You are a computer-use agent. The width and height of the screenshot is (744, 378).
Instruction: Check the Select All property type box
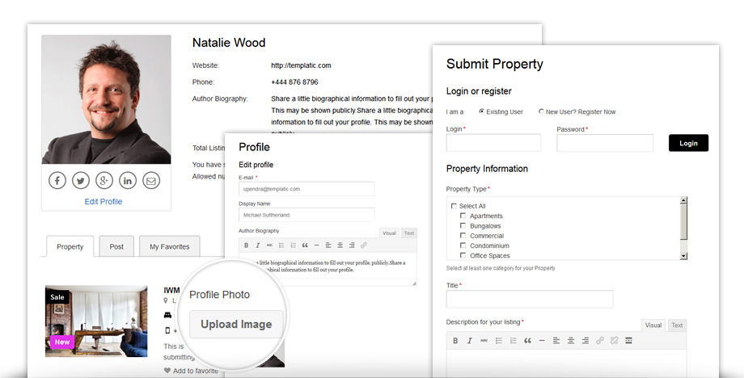454,206
